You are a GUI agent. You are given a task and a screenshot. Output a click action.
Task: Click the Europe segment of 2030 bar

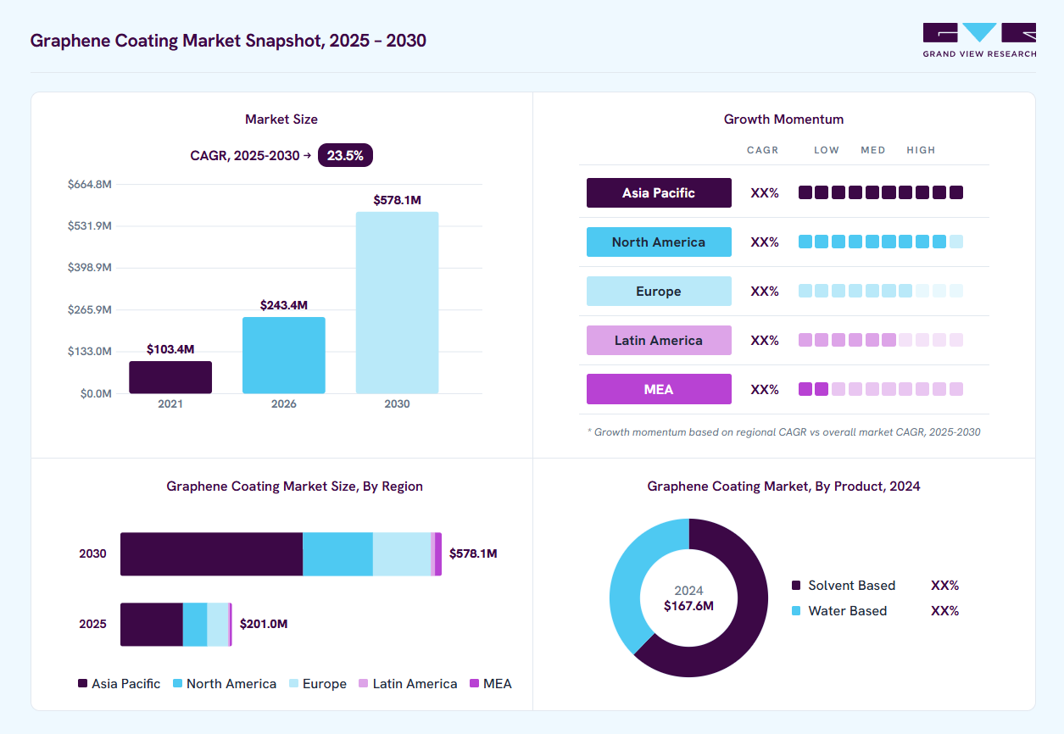pos(402,554)
